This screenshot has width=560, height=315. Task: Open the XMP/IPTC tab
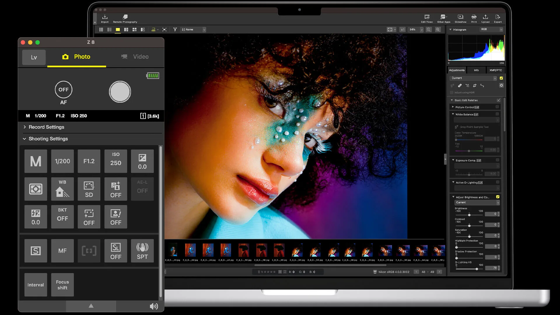[x=496, y=70]
